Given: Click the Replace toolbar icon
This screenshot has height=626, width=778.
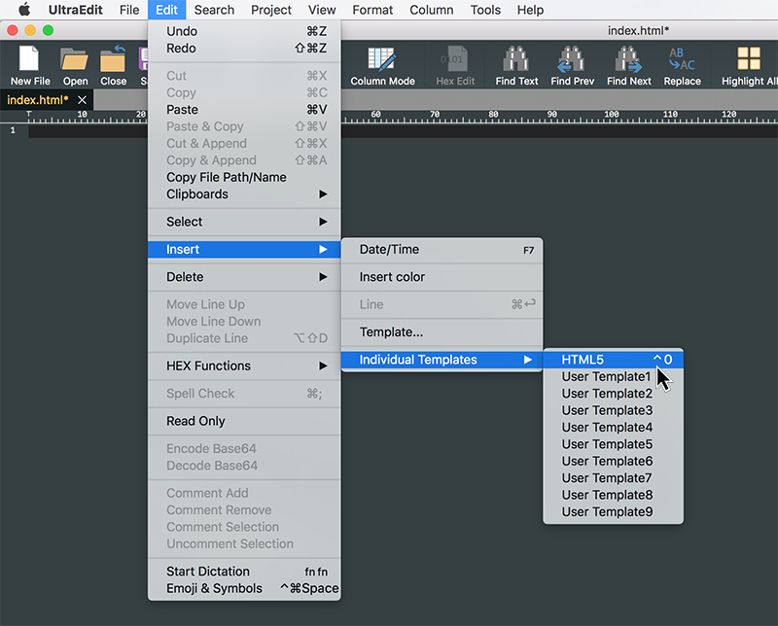Looking at the screenshot, I should click(x=683, y=65).
